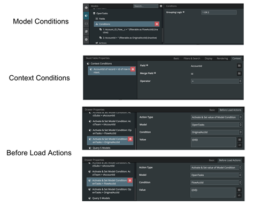Select Before Load Actions tab in upper Drawer

point(230,110)
